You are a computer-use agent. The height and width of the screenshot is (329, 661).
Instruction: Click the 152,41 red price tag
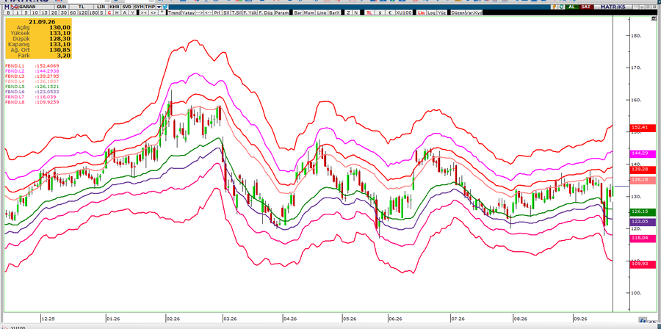click(x=643, y=127)
